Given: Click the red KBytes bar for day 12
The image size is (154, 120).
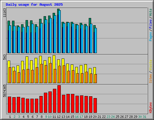Looking at the screenshot, I should coord(59,99).
